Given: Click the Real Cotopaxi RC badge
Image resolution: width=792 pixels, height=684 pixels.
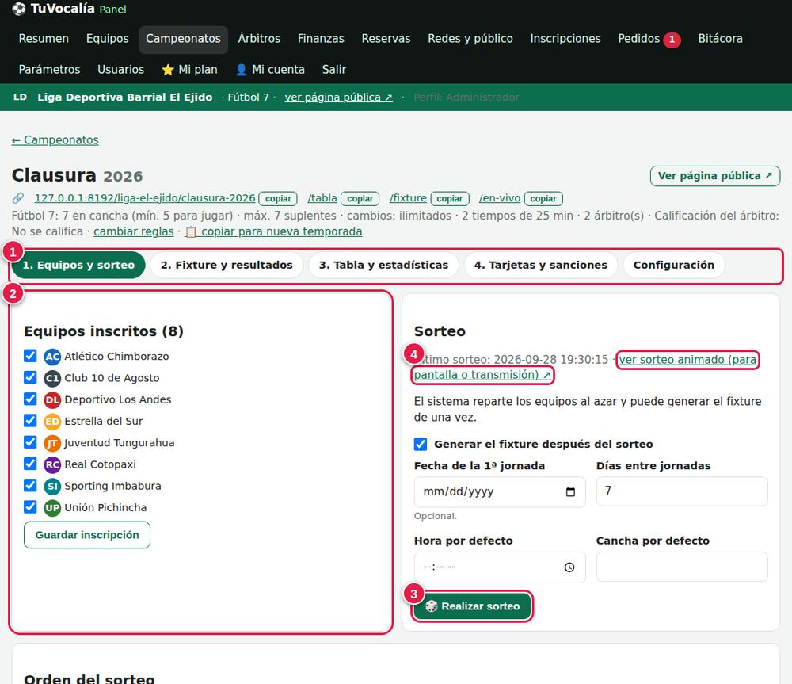Looking at the screenshot, I should point(52,465).
